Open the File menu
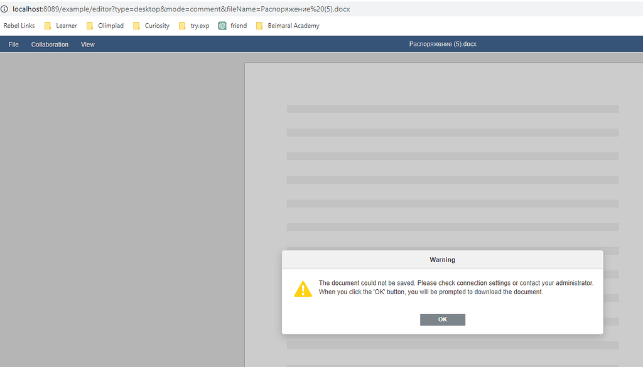This screenshot has height=367, width=643. point(13,44)
